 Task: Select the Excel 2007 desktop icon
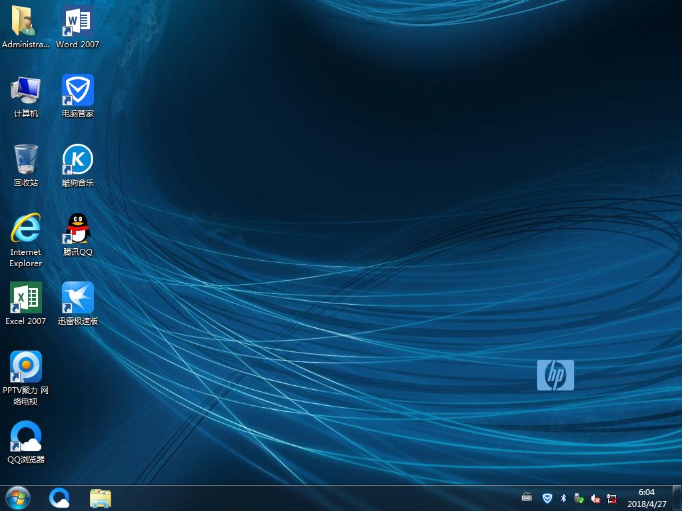[26, 297]
